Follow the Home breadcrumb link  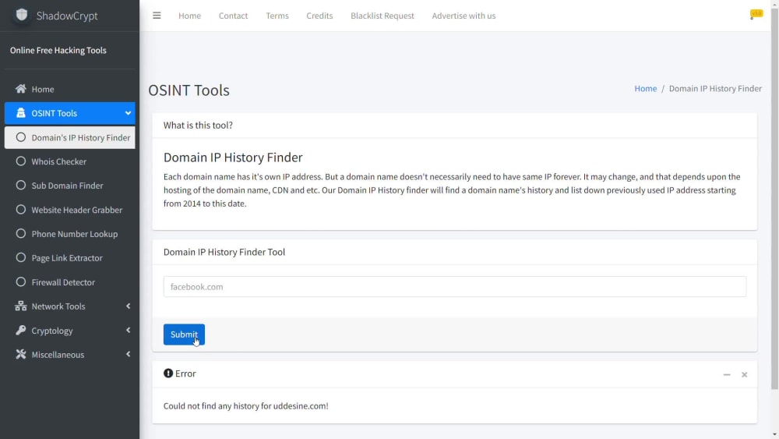(x=645, y=88)
